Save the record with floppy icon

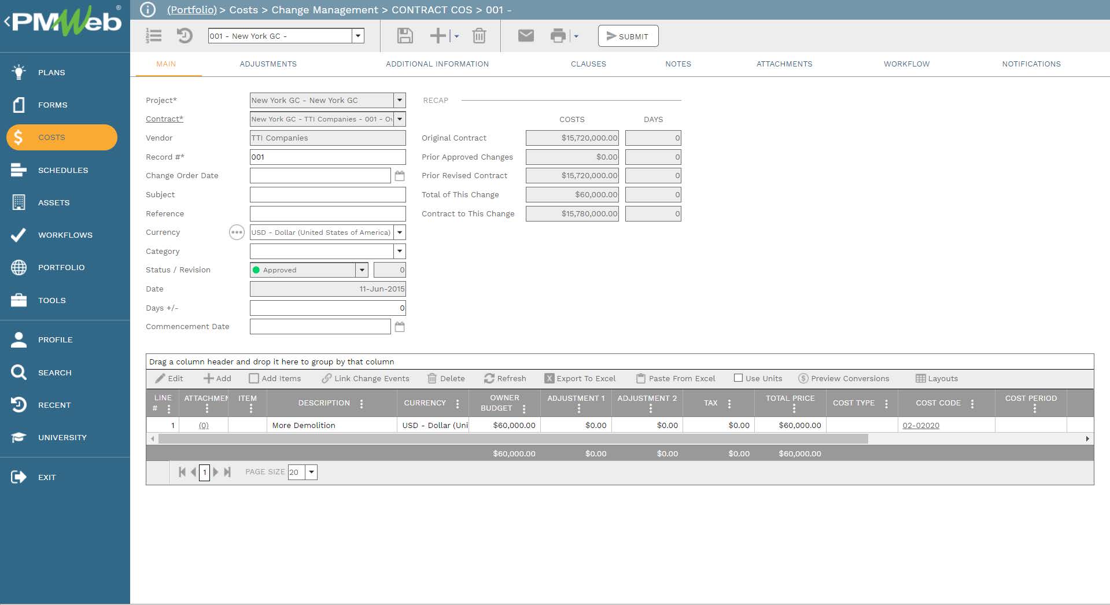pyautogui.click(x=405, y=36)
